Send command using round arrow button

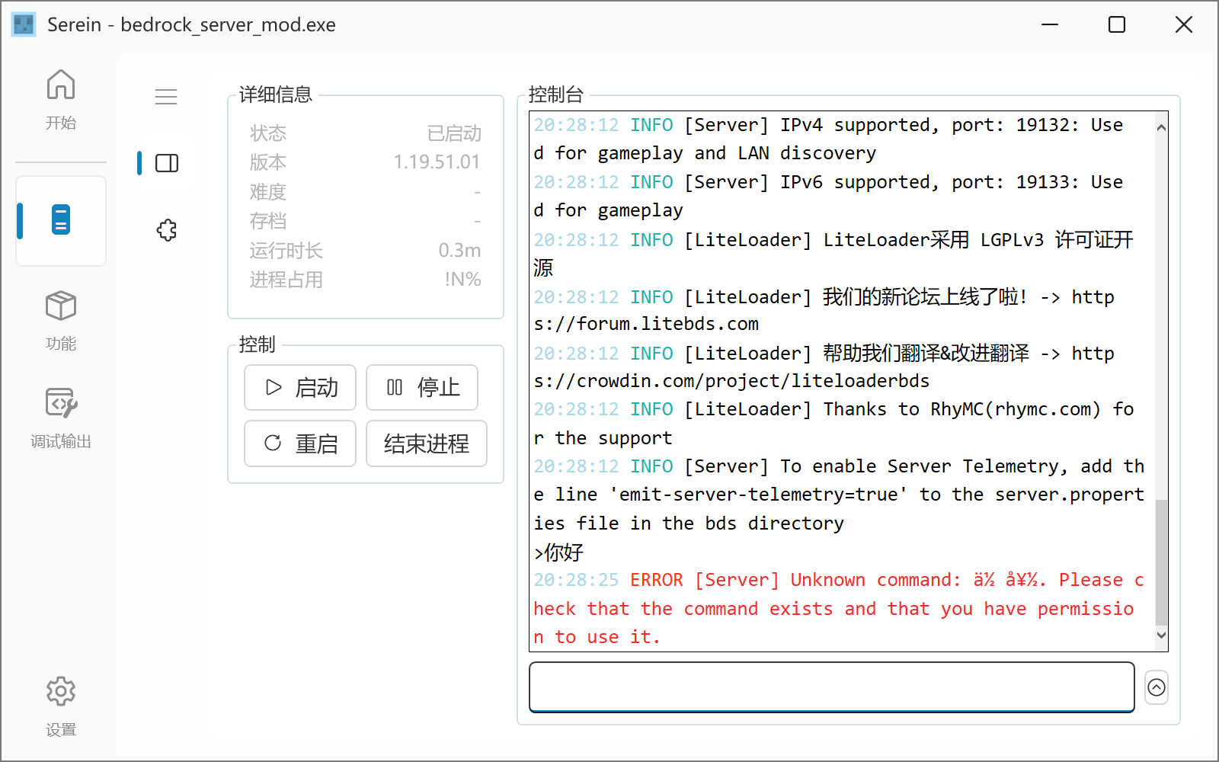[1157, 687]
